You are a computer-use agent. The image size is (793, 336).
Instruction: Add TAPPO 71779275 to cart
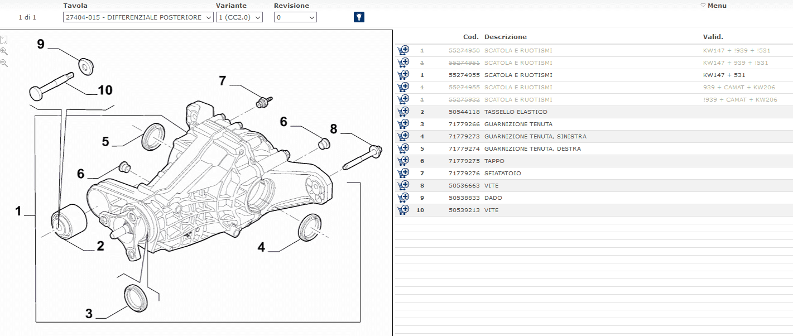point(403,161)
